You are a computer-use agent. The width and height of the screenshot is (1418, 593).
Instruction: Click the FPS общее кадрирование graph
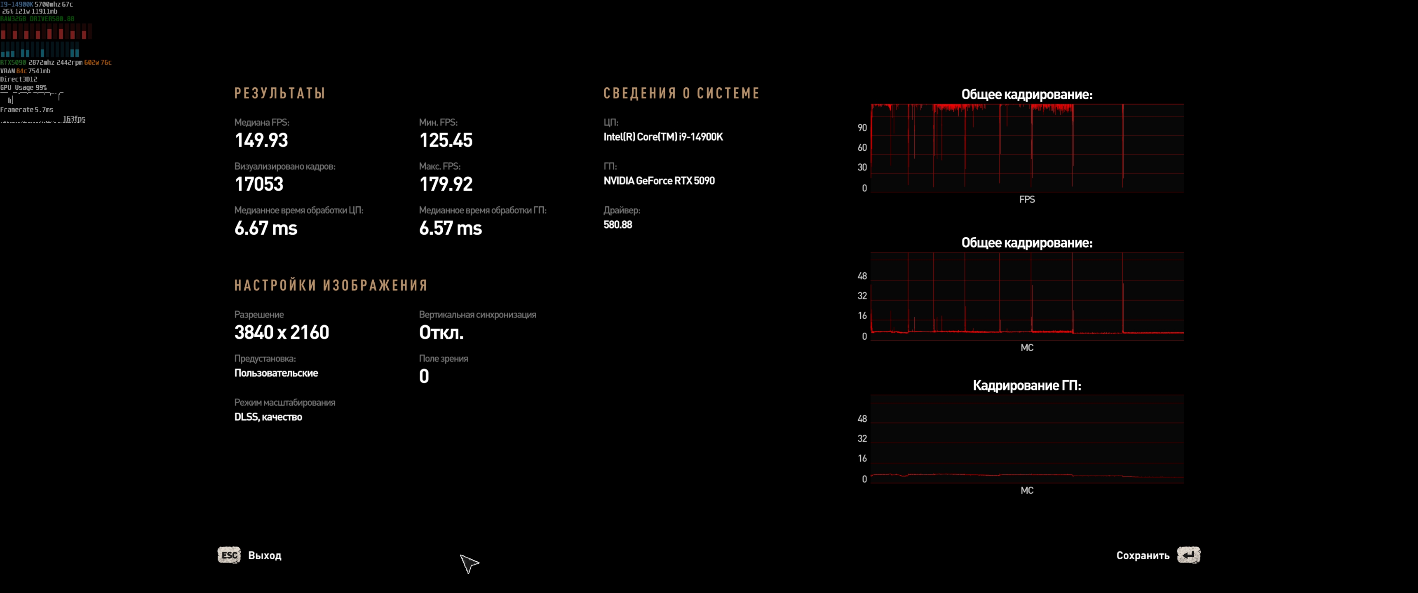(x=1027, y=147)
